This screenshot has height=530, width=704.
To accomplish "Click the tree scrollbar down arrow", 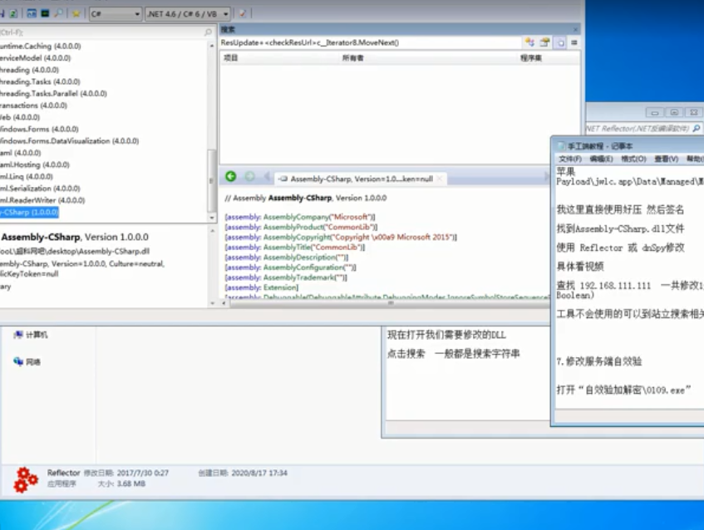I will (211, 218).
